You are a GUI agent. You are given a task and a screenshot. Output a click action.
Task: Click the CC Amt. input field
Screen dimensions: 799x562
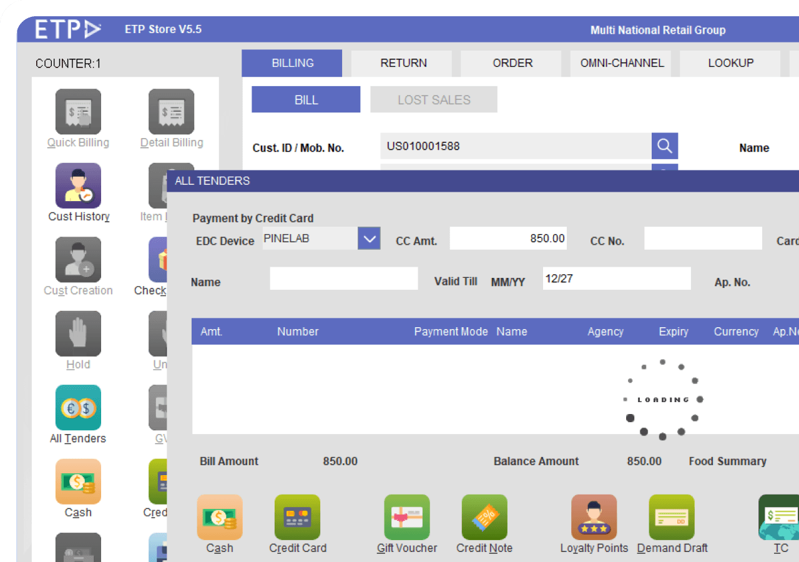click(x=508, y=239)
